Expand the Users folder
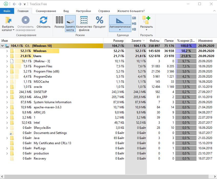217x179 pixels. tap(7, 56)
